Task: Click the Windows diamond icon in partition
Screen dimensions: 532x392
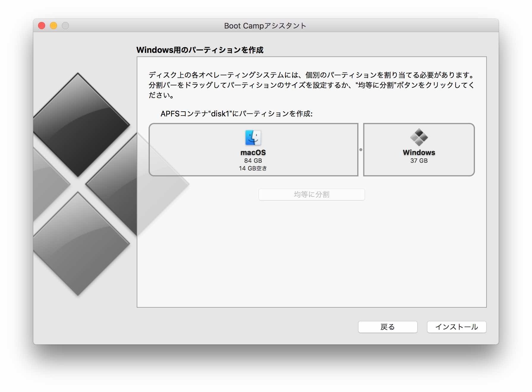Action: click(419, 137)
